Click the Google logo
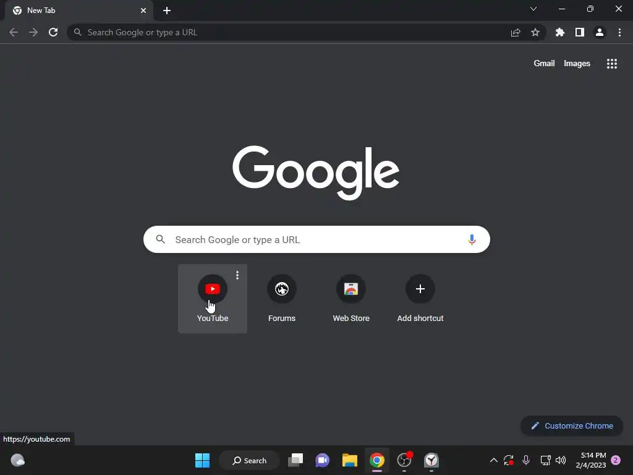The image size is (633, 475). (316, 173)
